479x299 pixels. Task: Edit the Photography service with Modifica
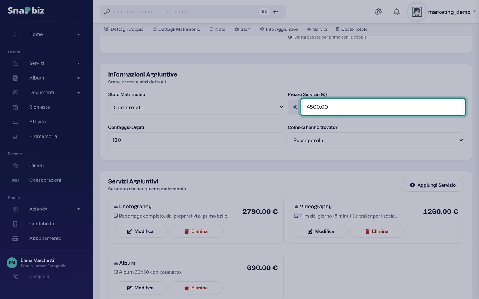[140, 231]
